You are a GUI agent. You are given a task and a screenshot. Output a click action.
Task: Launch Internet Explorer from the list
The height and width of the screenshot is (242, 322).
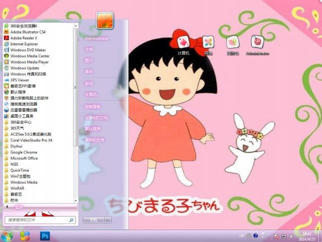21,44
